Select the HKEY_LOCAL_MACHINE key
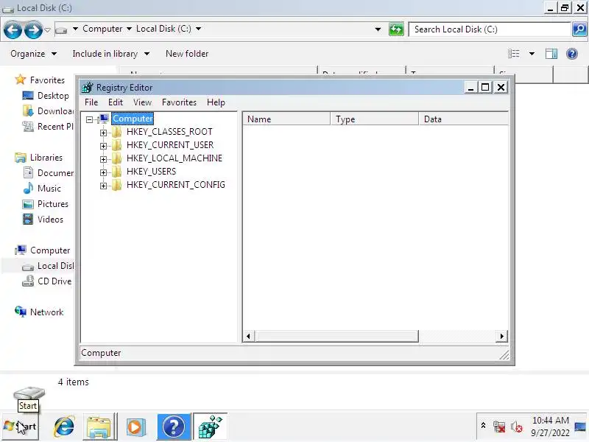Viewport: 589px width, 442px height. tap(174, 158)
